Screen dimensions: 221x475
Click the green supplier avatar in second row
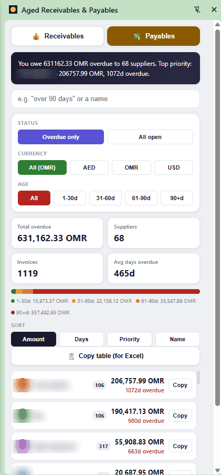coord(23,415)
